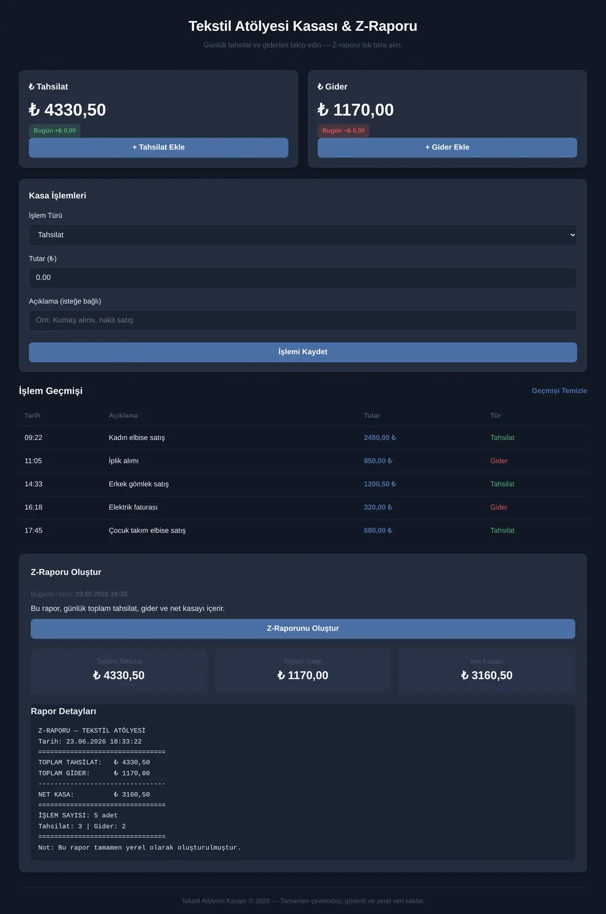Click the 2450,00 ₺ amount cell
Image resolution: width=606 pixels, height=914 pixels.
pyautogui.click(x=380, y=438)
